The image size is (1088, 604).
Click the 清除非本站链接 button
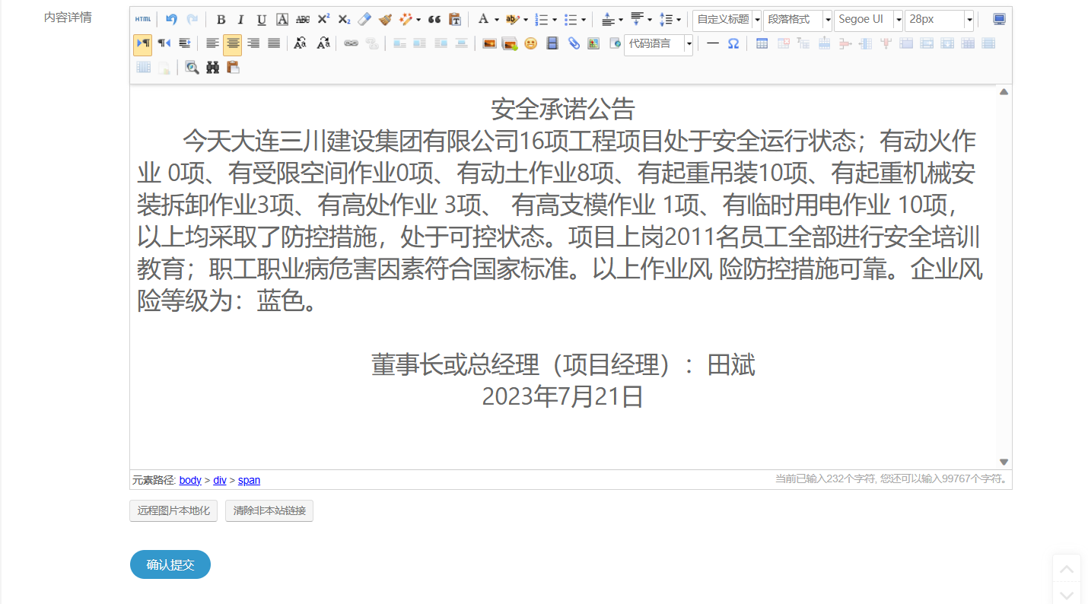pos(269,510)
